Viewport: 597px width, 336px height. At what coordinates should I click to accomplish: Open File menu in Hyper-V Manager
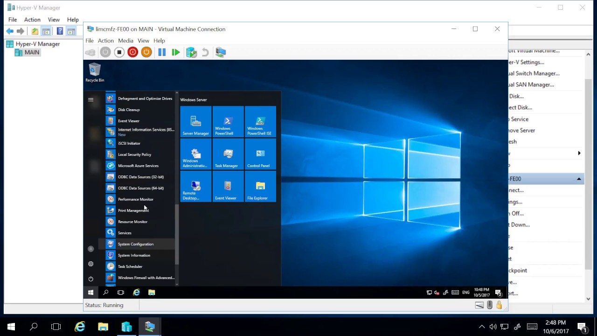pos(13,20)
